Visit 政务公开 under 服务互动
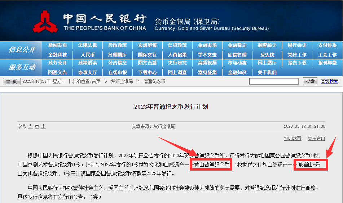The width and height of the screenshot is (343, 203). [58, 63]
